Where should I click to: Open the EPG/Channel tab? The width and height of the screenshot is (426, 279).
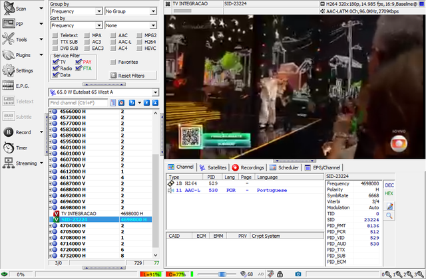pos(322,167)
